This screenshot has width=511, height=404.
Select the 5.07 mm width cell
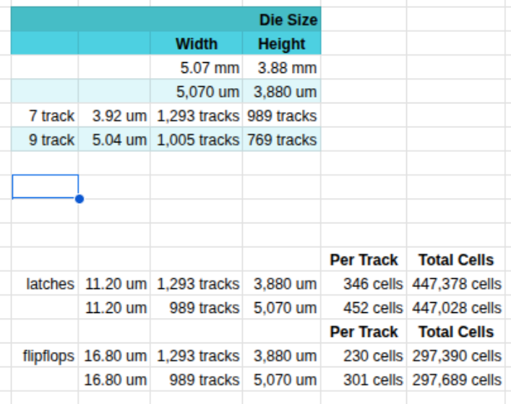[x=196, y=67]
